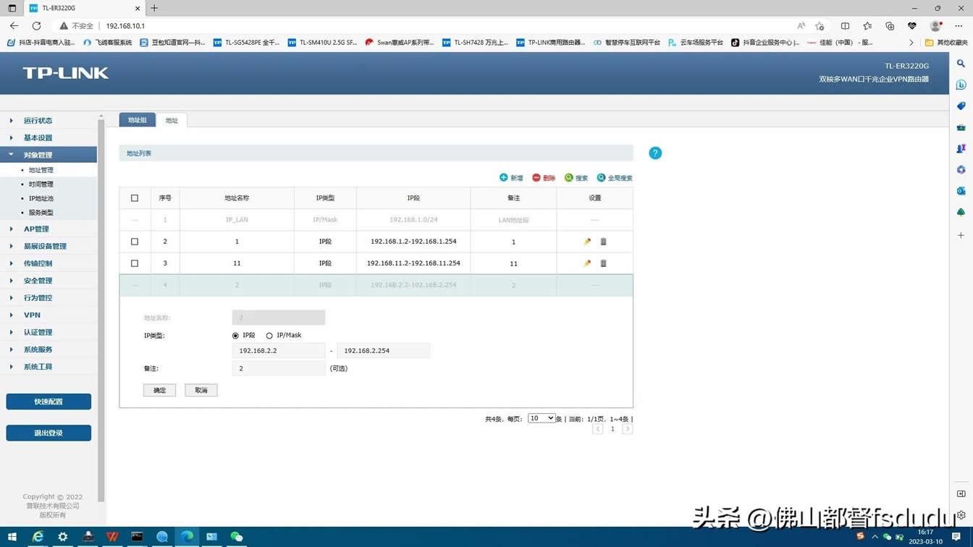Click the 退出登录 logout button
This screenshot has height=547, width=973.
pos(49,433)
